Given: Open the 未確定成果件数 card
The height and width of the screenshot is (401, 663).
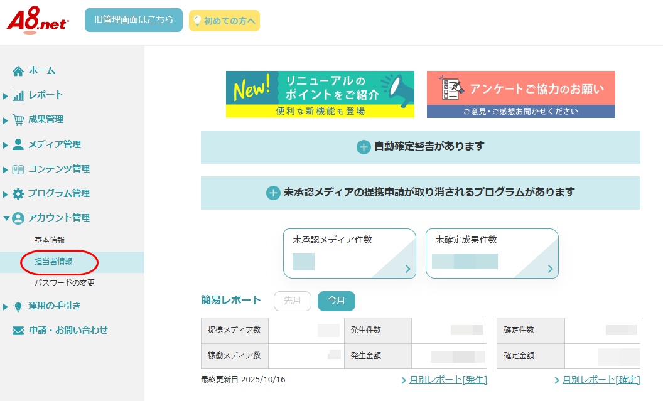Looking at the screenshot, I should point(492,253).
